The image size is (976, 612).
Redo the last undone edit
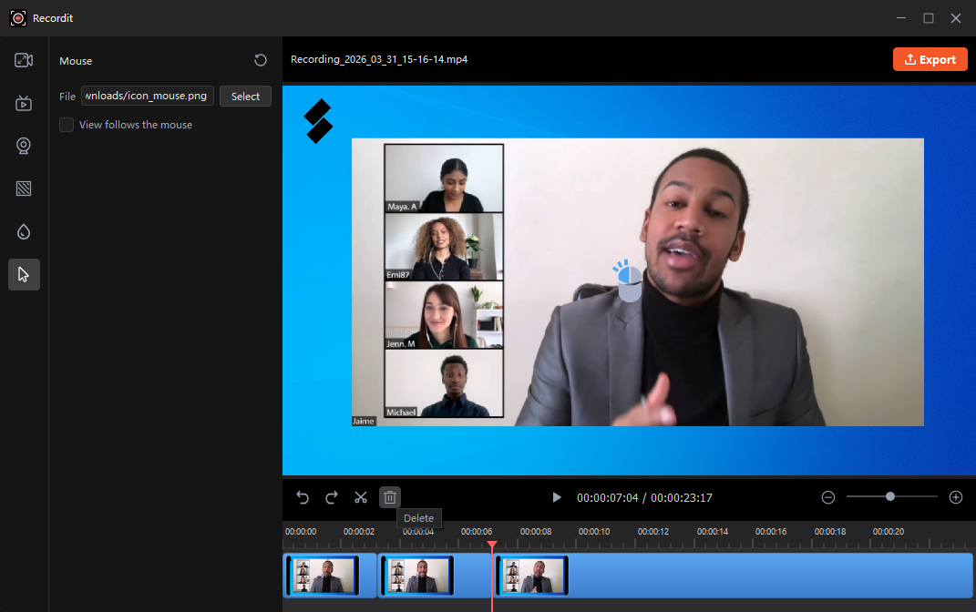332,497
